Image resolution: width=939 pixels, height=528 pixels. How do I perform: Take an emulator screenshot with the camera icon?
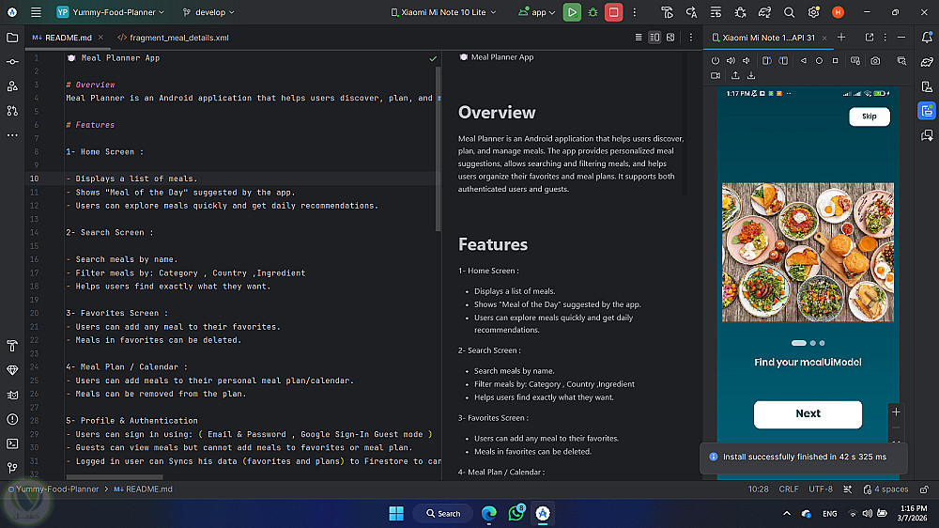[x=875, y=60]
